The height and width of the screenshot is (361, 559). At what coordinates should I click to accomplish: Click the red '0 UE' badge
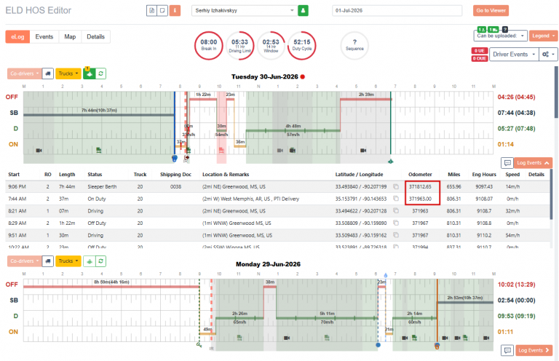480,51
